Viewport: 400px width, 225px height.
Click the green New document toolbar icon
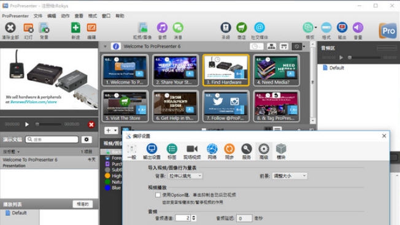pos(75,28)
